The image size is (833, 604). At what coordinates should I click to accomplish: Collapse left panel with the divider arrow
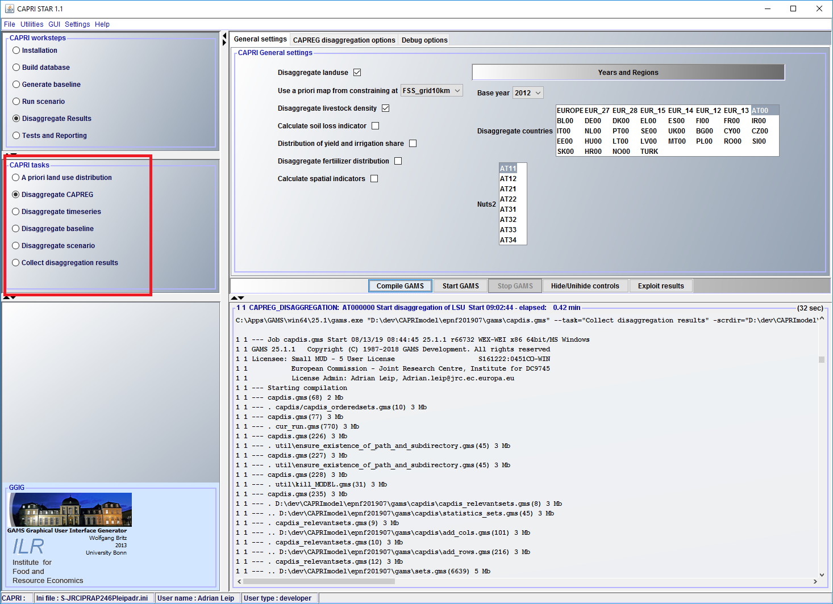(224, 39)
